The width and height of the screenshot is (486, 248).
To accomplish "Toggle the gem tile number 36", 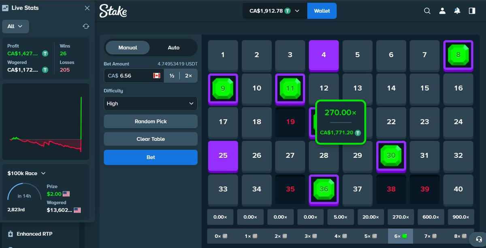I will point(324,189).
